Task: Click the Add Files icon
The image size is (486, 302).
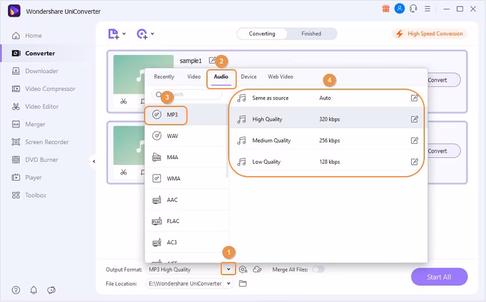Action: click(113, 34)
